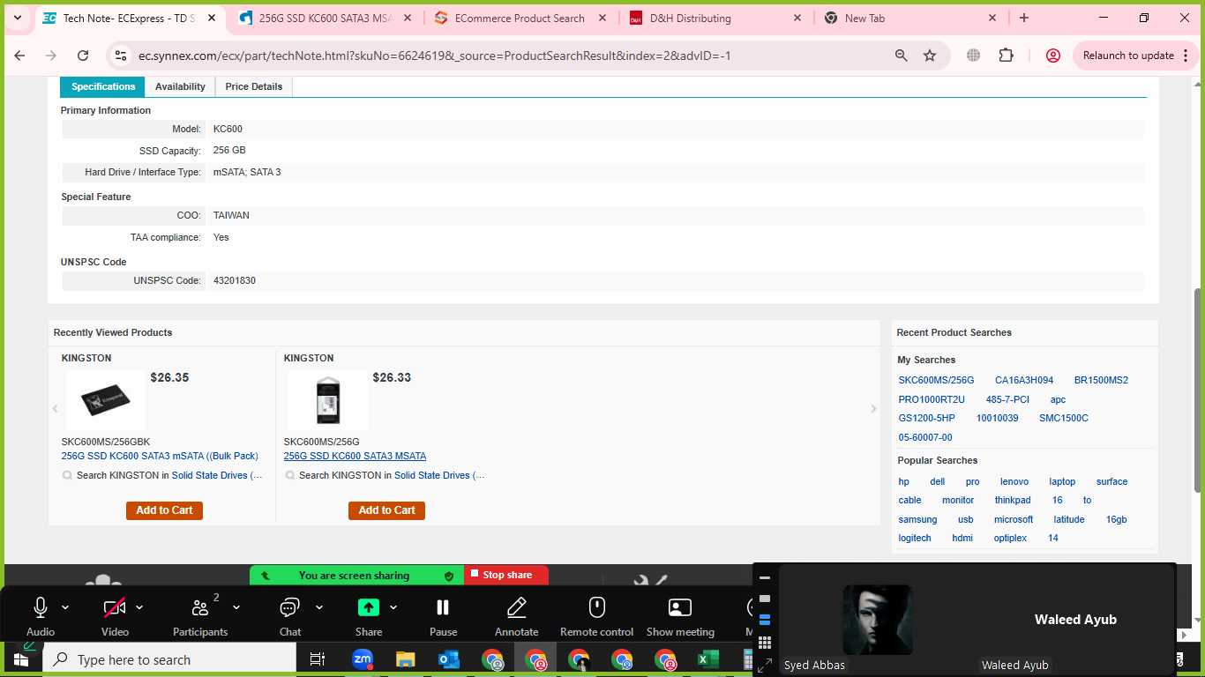The image size is (1205, 677).
Task: Expand Chat options arrow
Action: [319, 607]
